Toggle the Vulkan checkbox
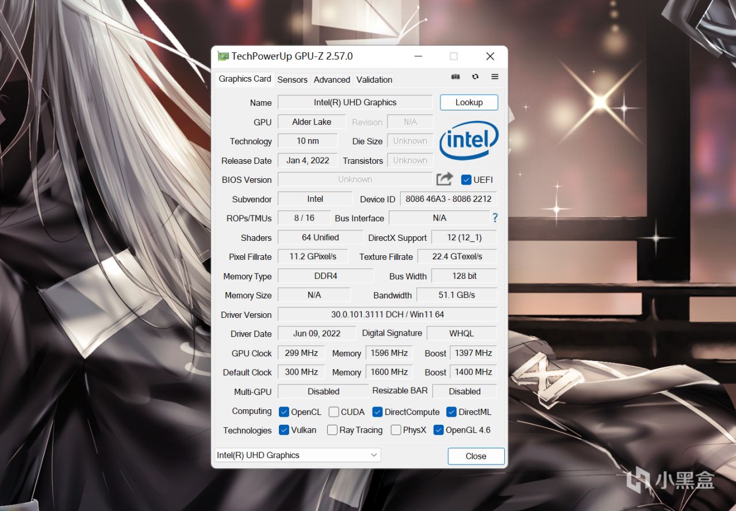 point(283,430)
